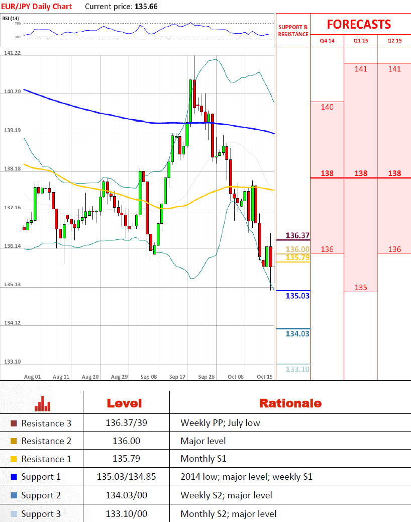The height and width of the screenshot is (522, 411).
Task: Click the 135.03 support level marker
Action: tap(297, 296)
